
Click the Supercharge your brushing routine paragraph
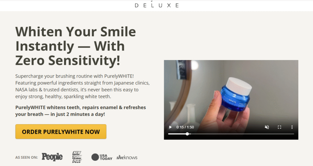[83, 86]
